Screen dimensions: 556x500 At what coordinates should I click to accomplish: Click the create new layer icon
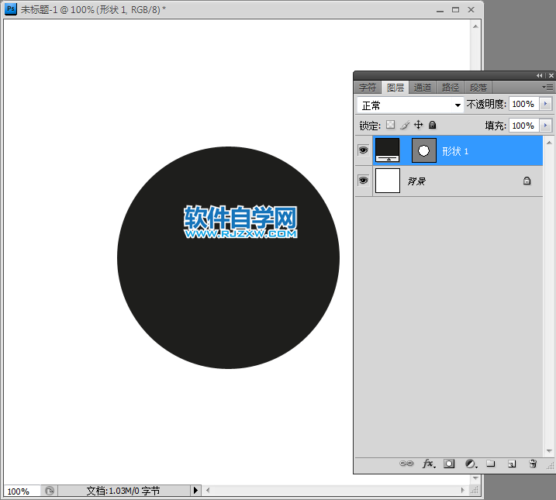pos(511,464)
